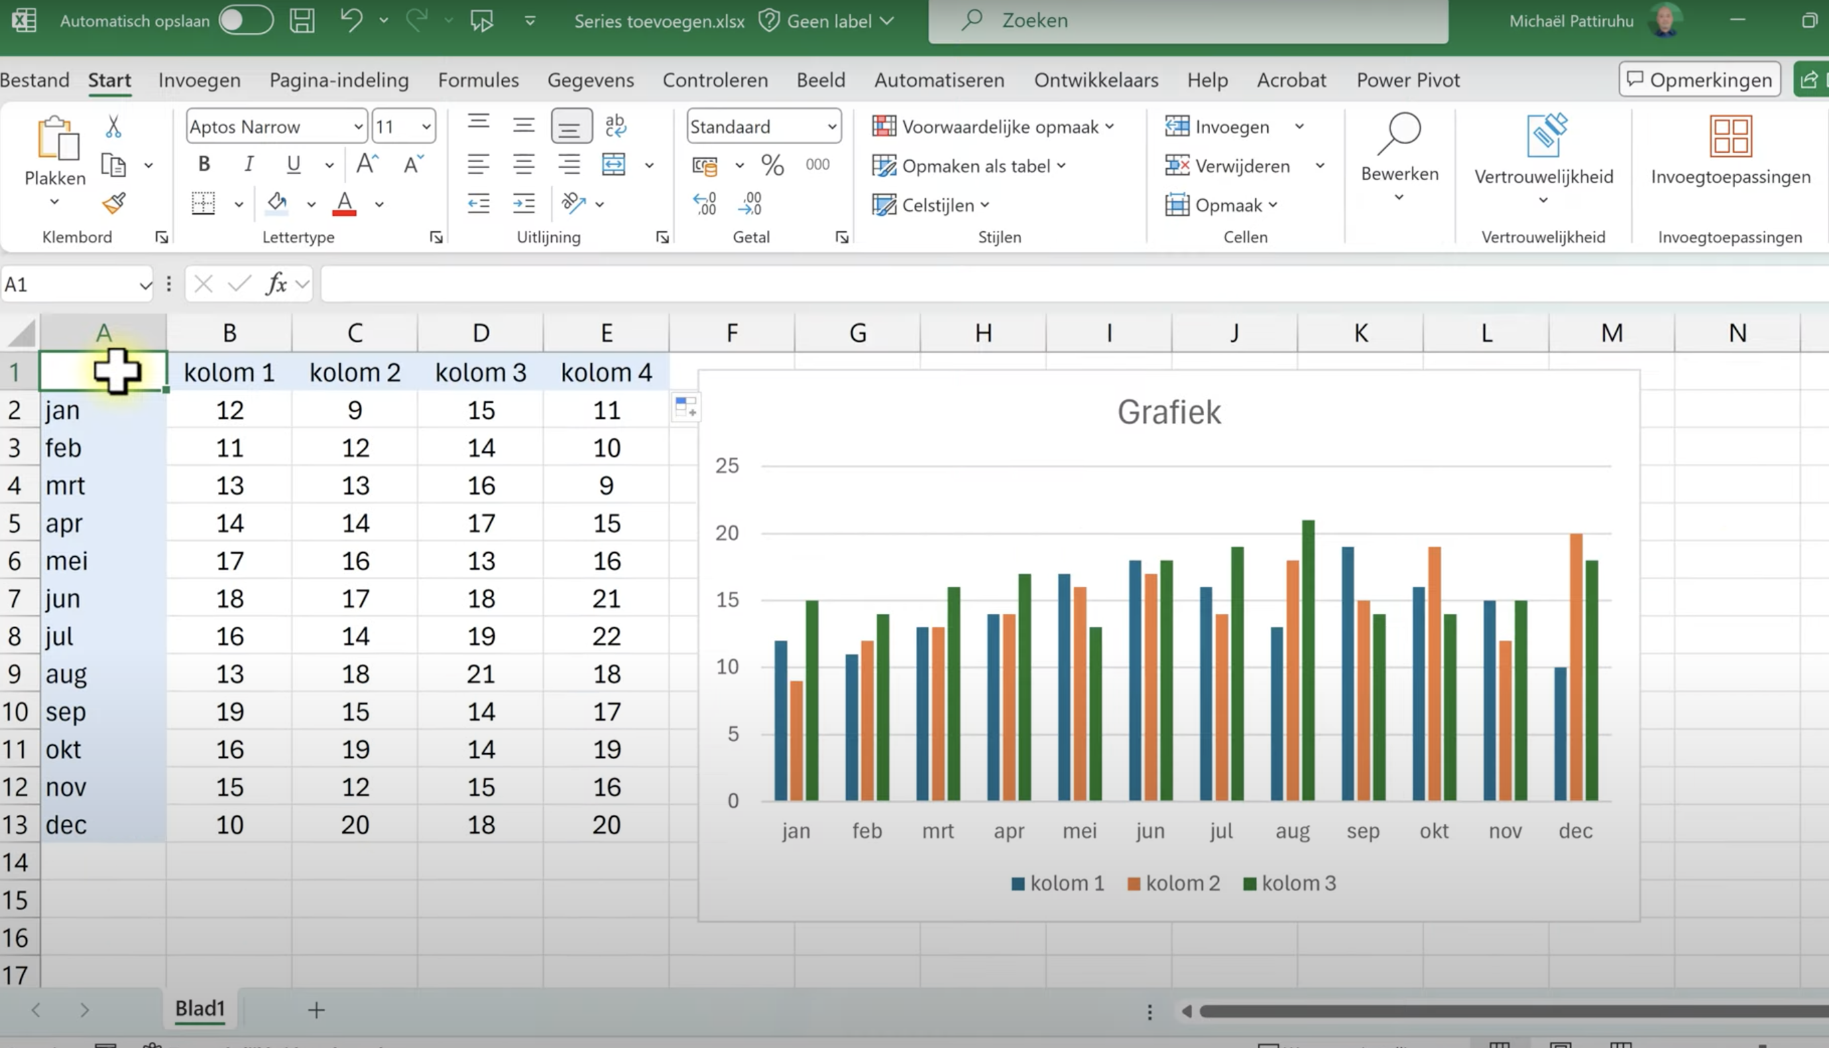Decrease the indent
Image resolution: width=1829 pixels, height=1048 pixels.
point(479,204)
